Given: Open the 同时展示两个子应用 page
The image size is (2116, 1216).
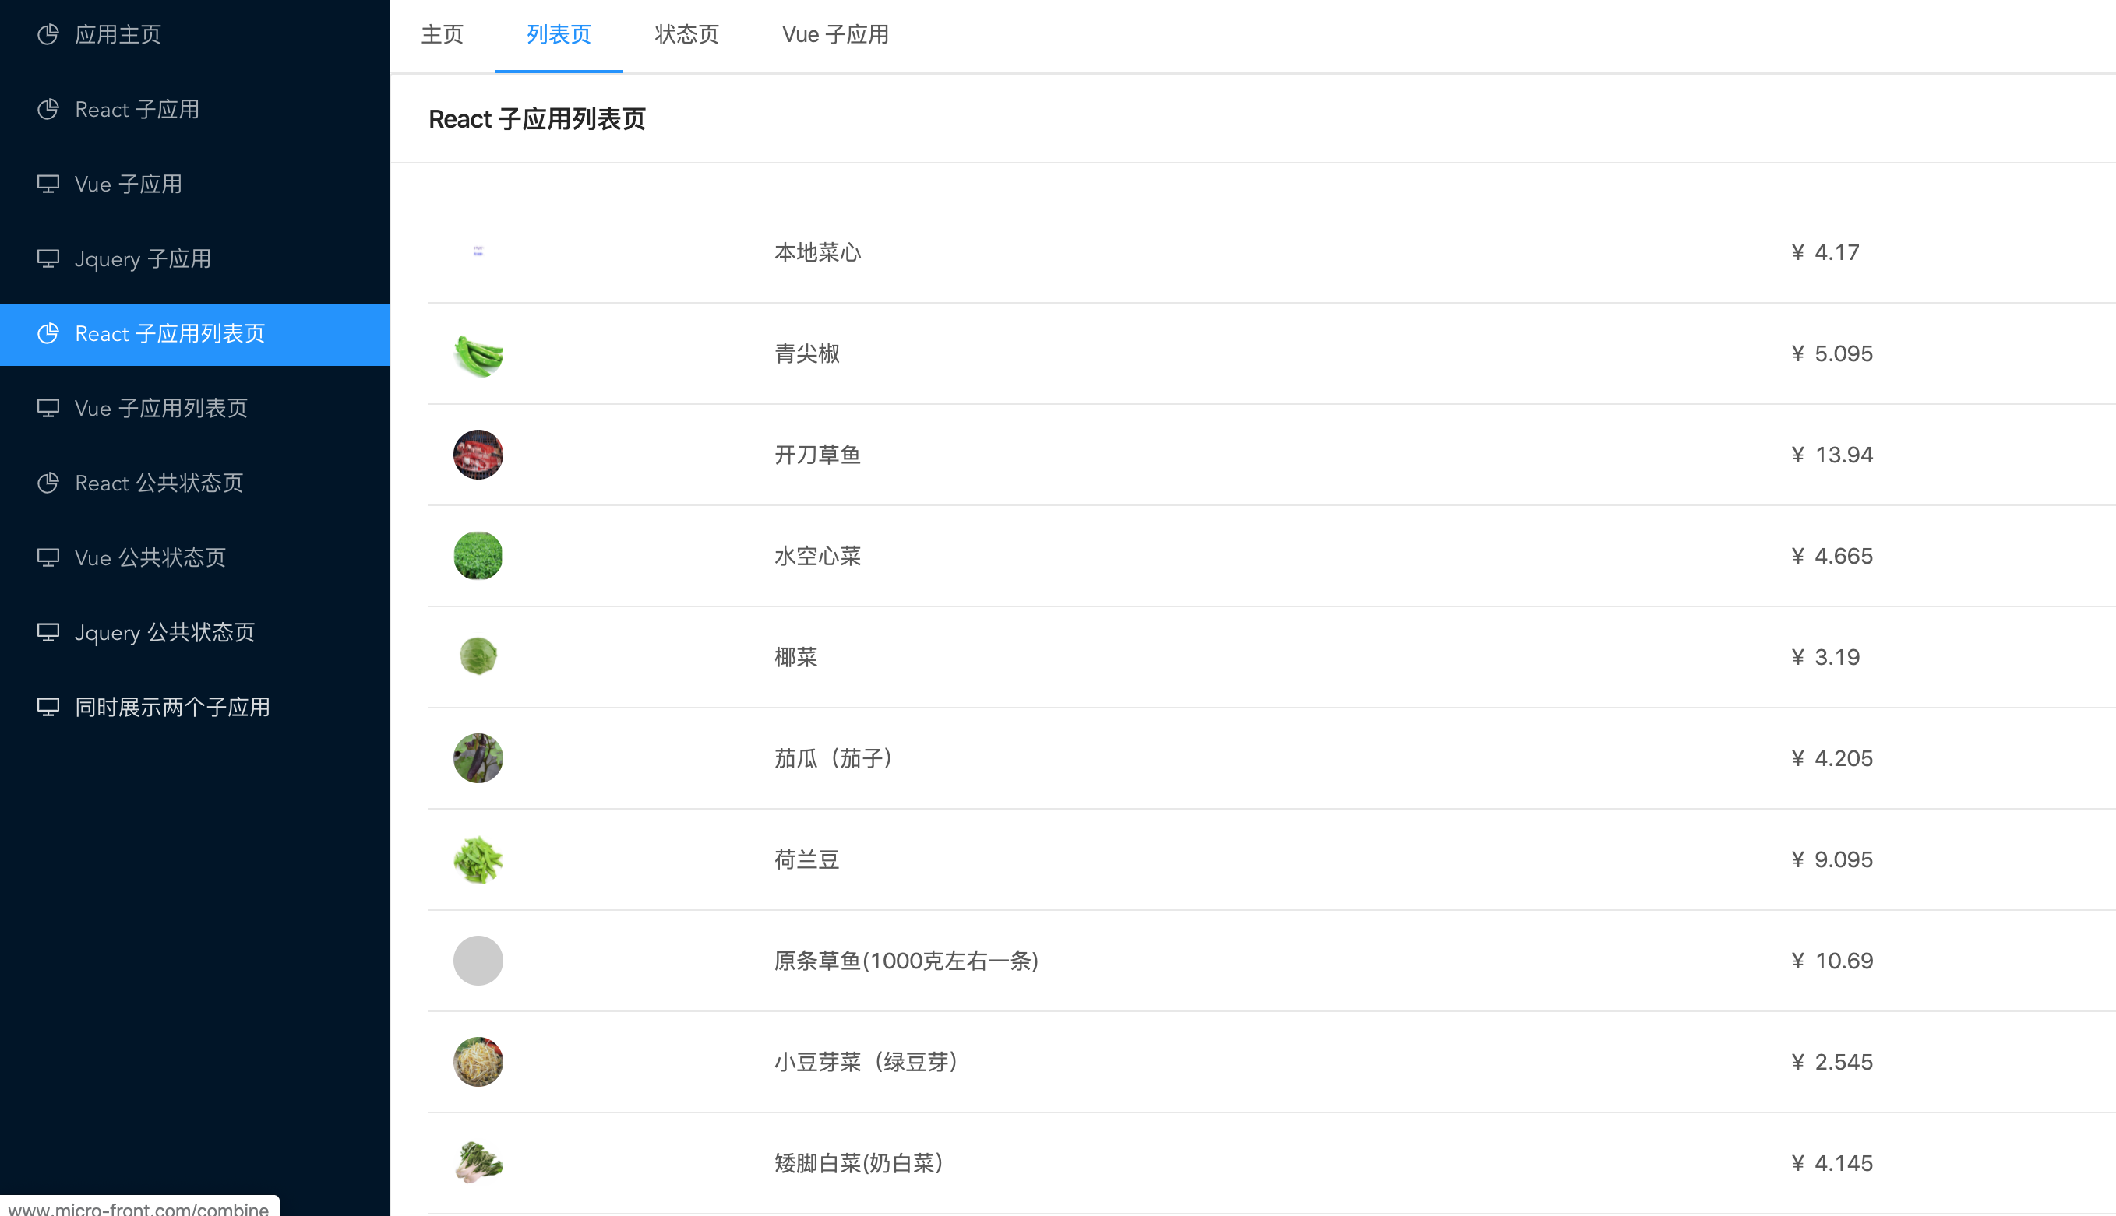Looking at the screenshot, I should [x=171, y=707].
